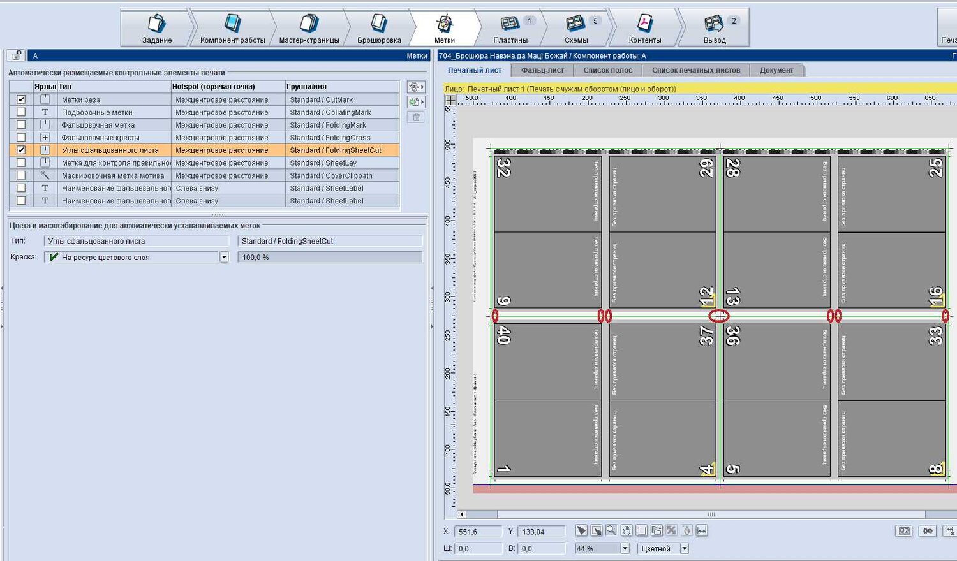The image size is (957, 561).
Task: Open the Задание workflow step
Action: (x=156, y=27)
